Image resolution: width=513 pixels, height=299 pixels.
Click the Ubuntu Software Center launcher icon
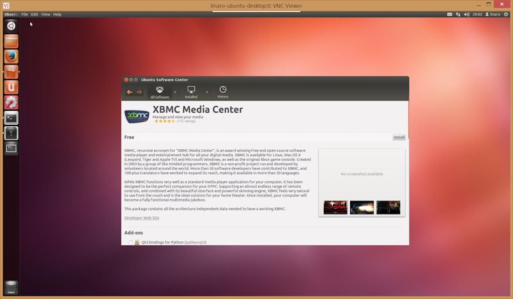coord(11,72)
